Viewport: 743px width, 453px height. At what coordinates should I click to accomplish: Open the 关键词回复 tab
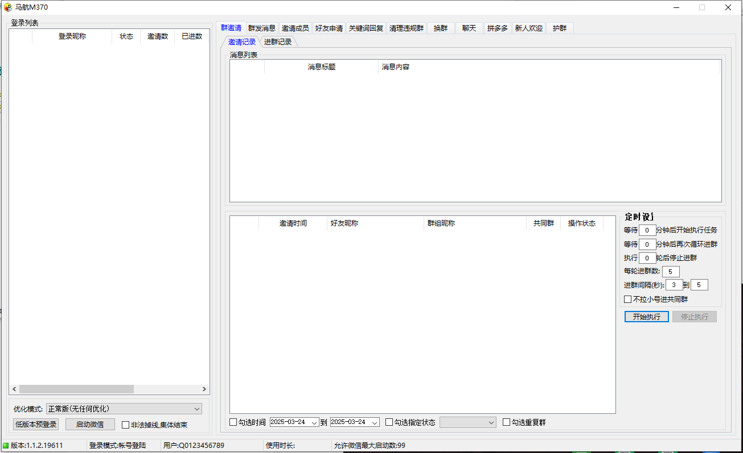pyautogui.click(x=366, y=28)
